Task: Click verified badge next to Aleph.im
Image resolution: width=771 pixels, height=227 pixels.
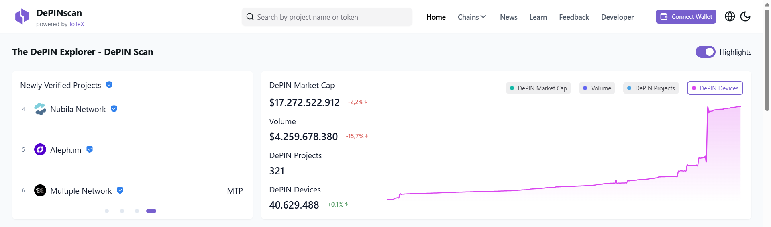Action: pyautogui.click(x=90, y=149)
